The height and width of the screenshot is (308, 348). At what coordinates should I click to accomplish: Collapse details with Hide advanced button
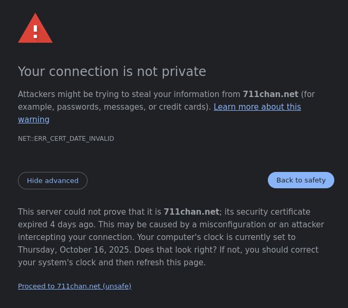point(53,180)
